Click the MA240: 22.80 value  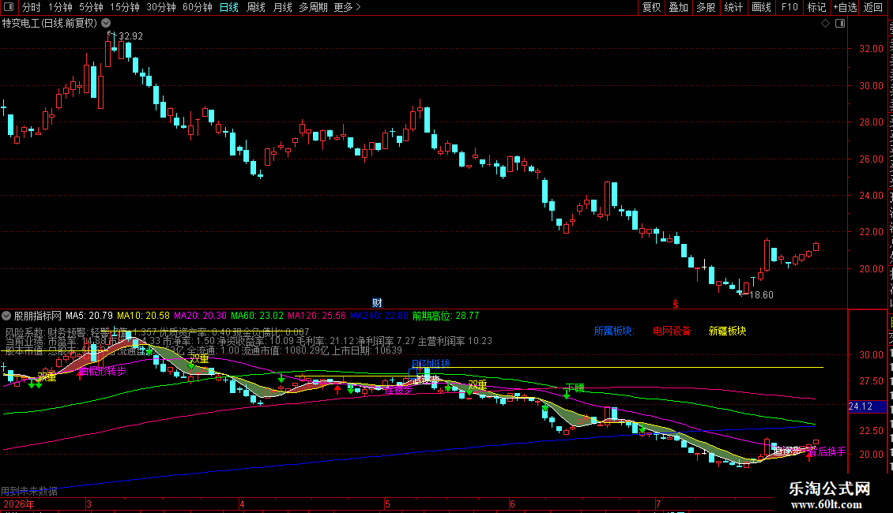point(379,316)
